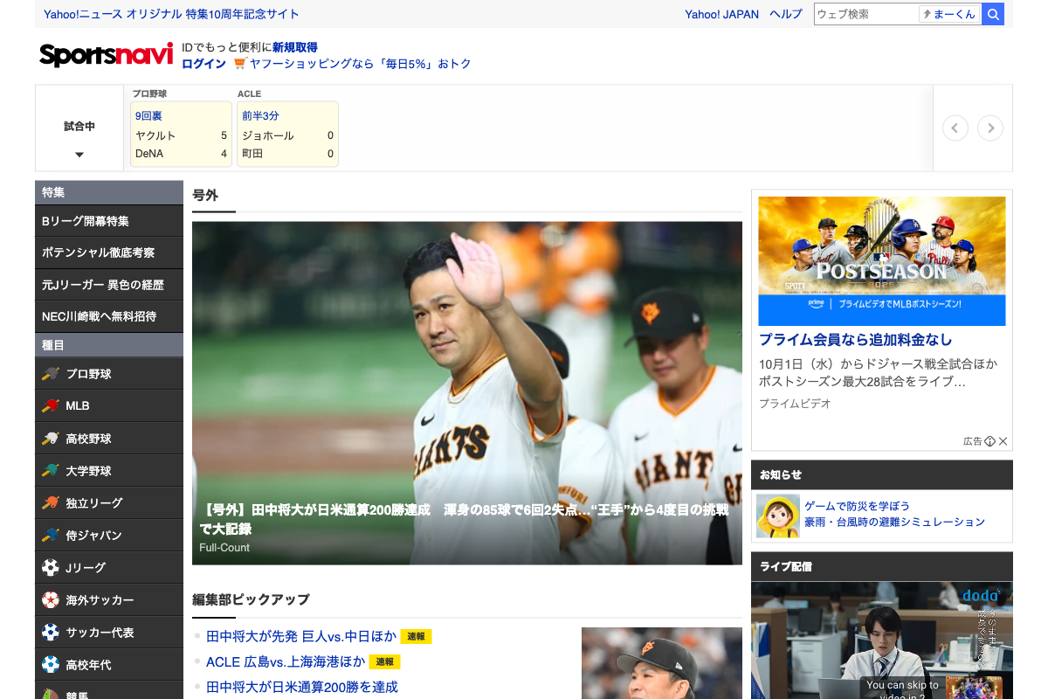Screen dimensions: 1048x699
Task: Click the Sportsnavi logo
Action: click(x=106, y=54)
